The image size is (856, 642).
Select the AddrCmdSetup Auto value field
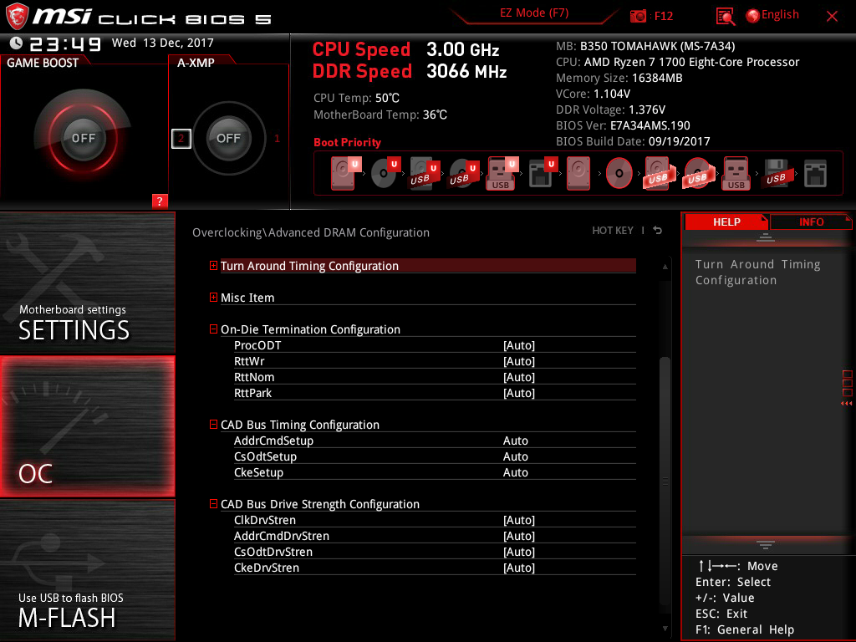(x=515, y=441)
